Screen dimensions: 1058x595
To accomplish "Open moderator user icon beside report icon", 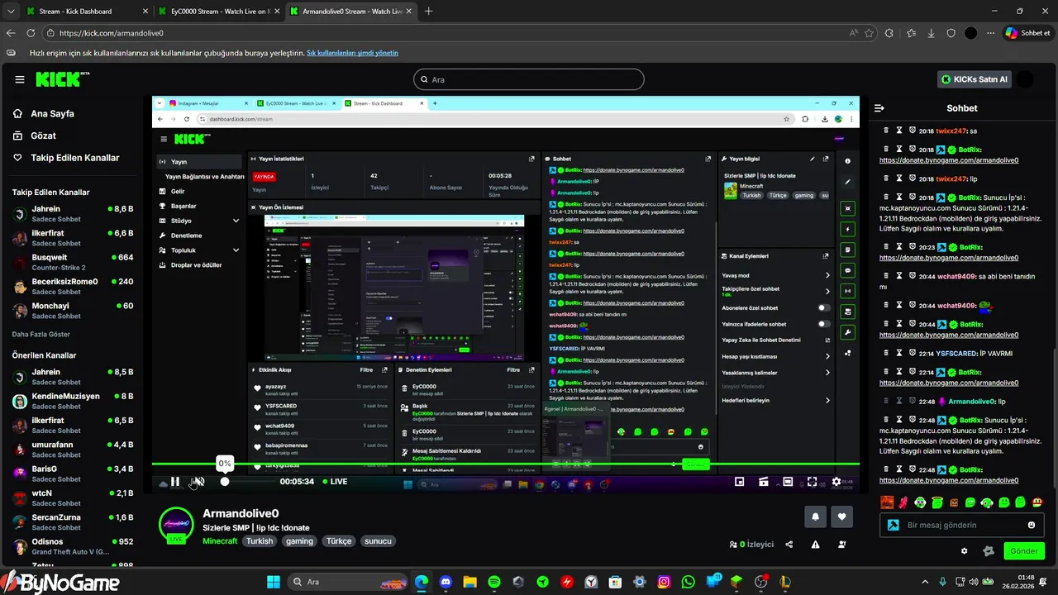I will [x=842, y=545].
